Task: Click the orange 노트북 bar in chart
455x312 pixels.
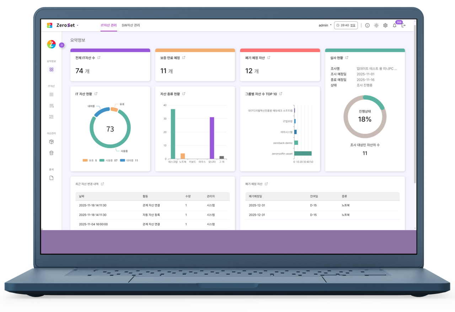Action: [x=183, y=156]
